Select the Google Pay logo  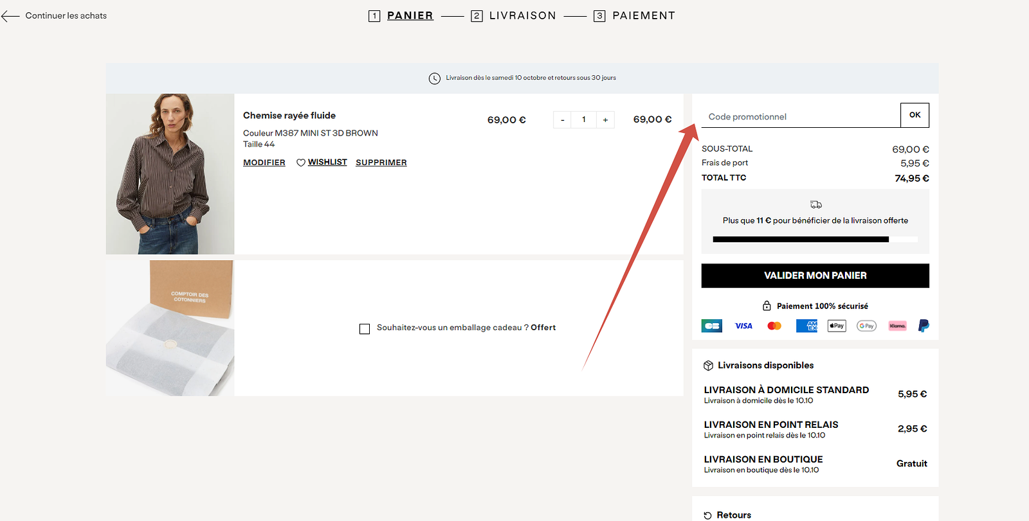[x=867, y=326]
